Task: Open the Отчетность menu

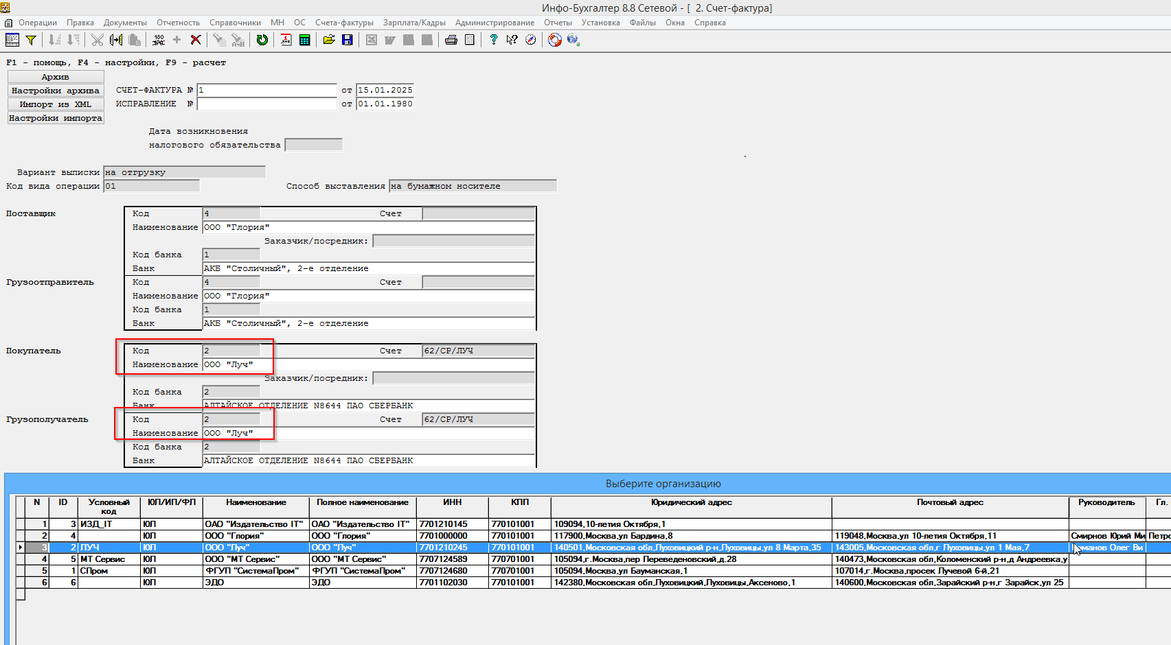Action: (x=178, y=23)
